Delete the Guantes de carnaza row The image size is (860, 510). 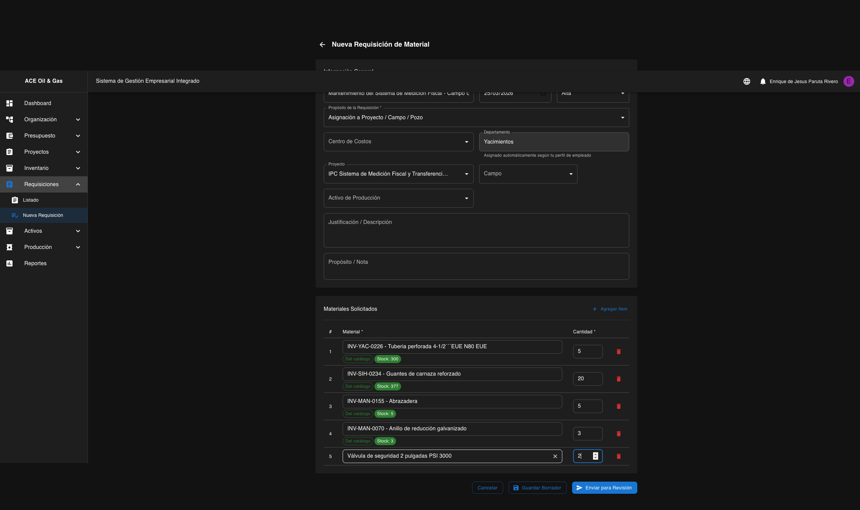click(618, 379)
